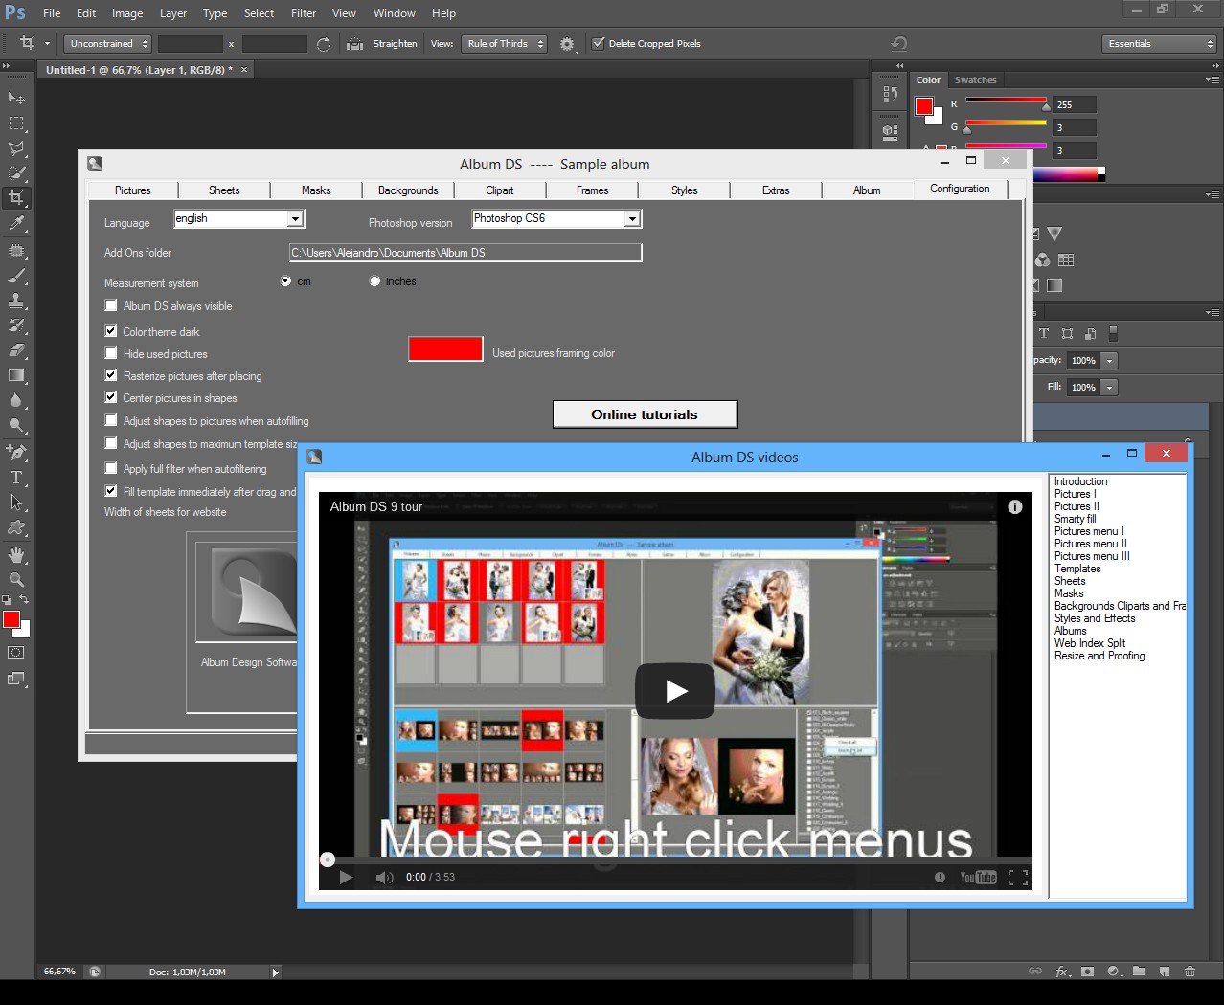Toggle Quick Mask mode icon
The width and height of the screenshot is (1224, 1005).
(16, 653)
